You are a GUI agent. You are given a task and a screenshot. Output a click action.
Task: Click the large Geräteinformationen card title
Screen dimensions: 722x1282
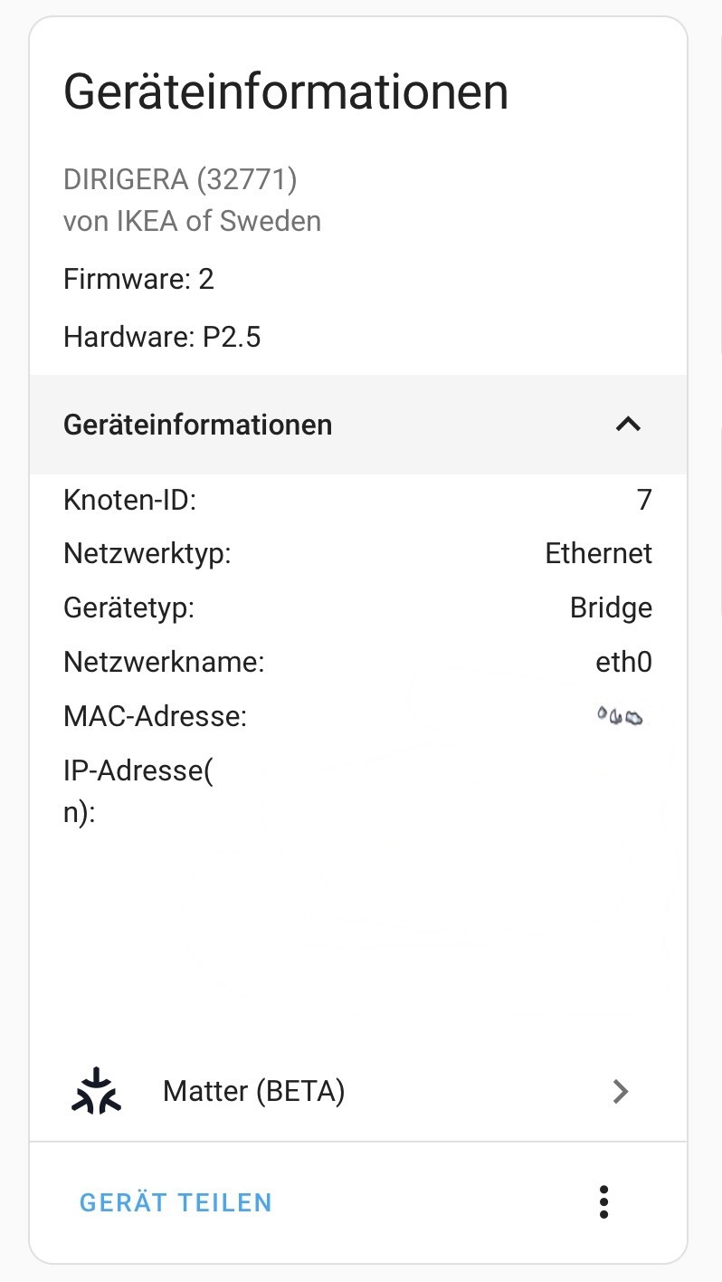pyautogui.click(x=285, y=93)
